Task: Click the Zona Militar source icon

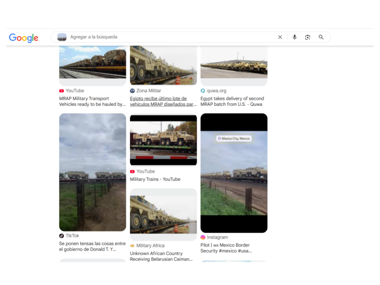Action: point(132,91)
